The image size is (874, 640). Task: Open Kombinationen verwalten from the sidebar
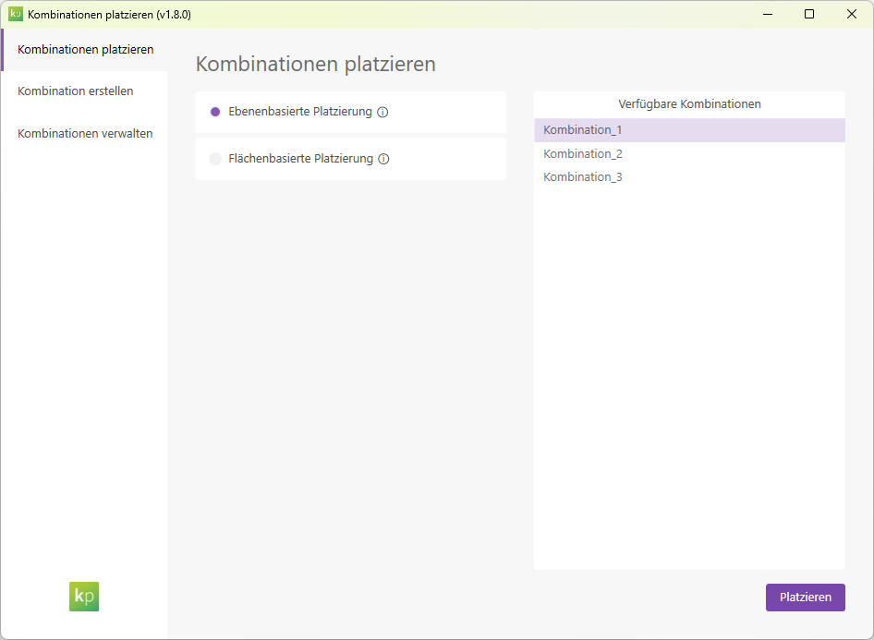tap(84, 133)
